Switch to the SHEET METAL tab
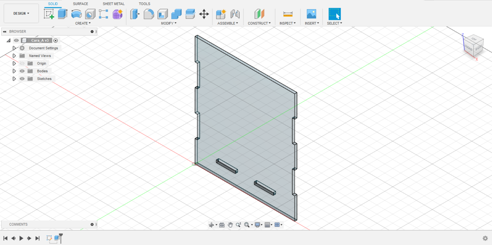This screenshot has width=492, height=245. 114,4
